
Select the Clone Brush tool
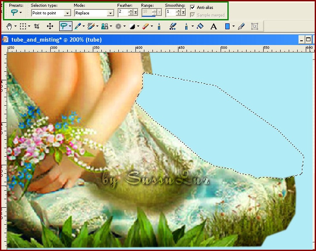(105, 26)
